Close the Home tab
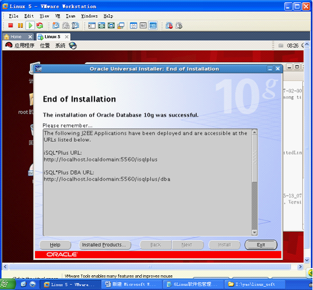This screenshot has height=290, width=313. point(30,37)
